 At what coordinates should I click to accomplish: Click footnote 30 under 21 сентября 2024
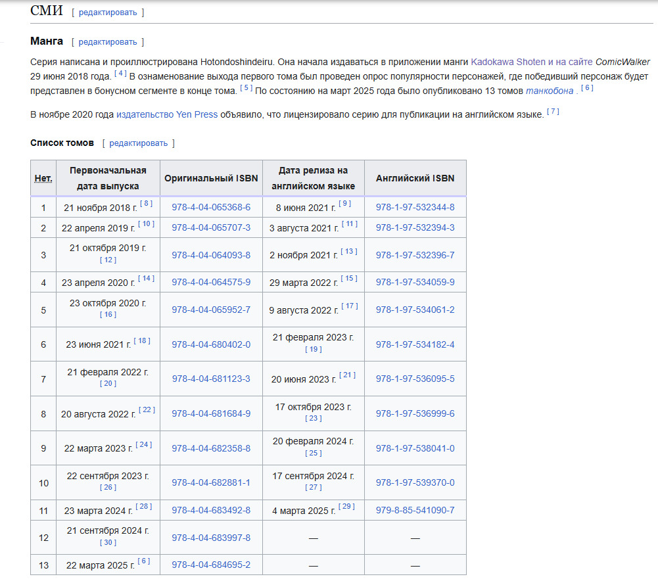[108, 543]
